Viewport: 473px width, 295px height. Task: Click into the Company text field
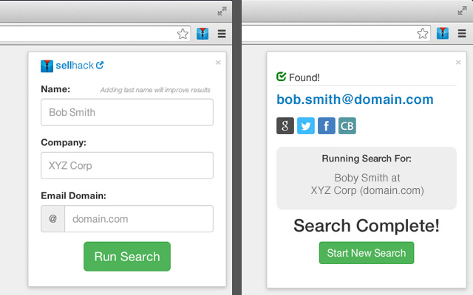tap(127, 166)
